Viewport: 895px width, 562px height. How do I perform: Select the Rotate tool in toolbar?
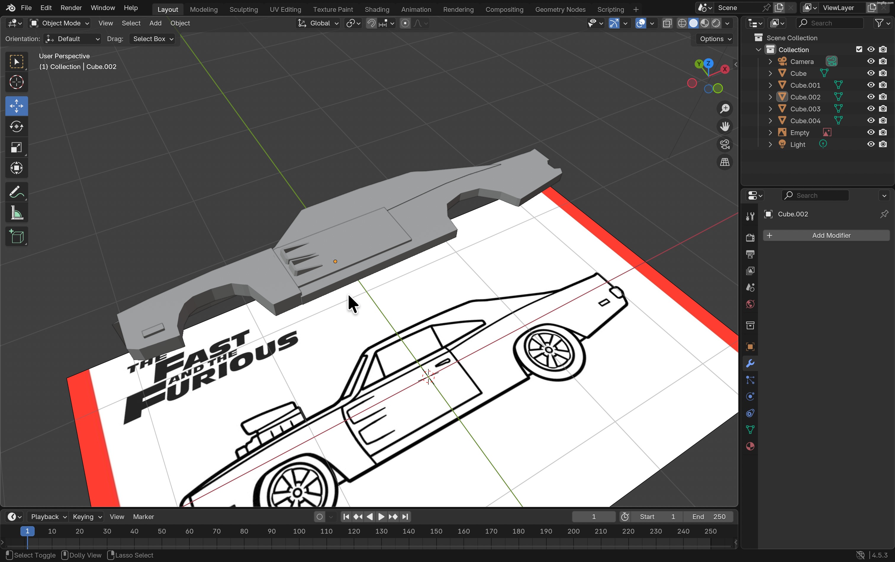pos(16,127)
